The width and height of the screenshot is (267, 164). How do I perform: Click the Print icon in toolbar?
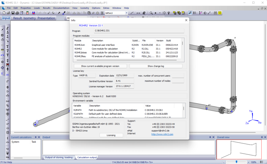17,13
